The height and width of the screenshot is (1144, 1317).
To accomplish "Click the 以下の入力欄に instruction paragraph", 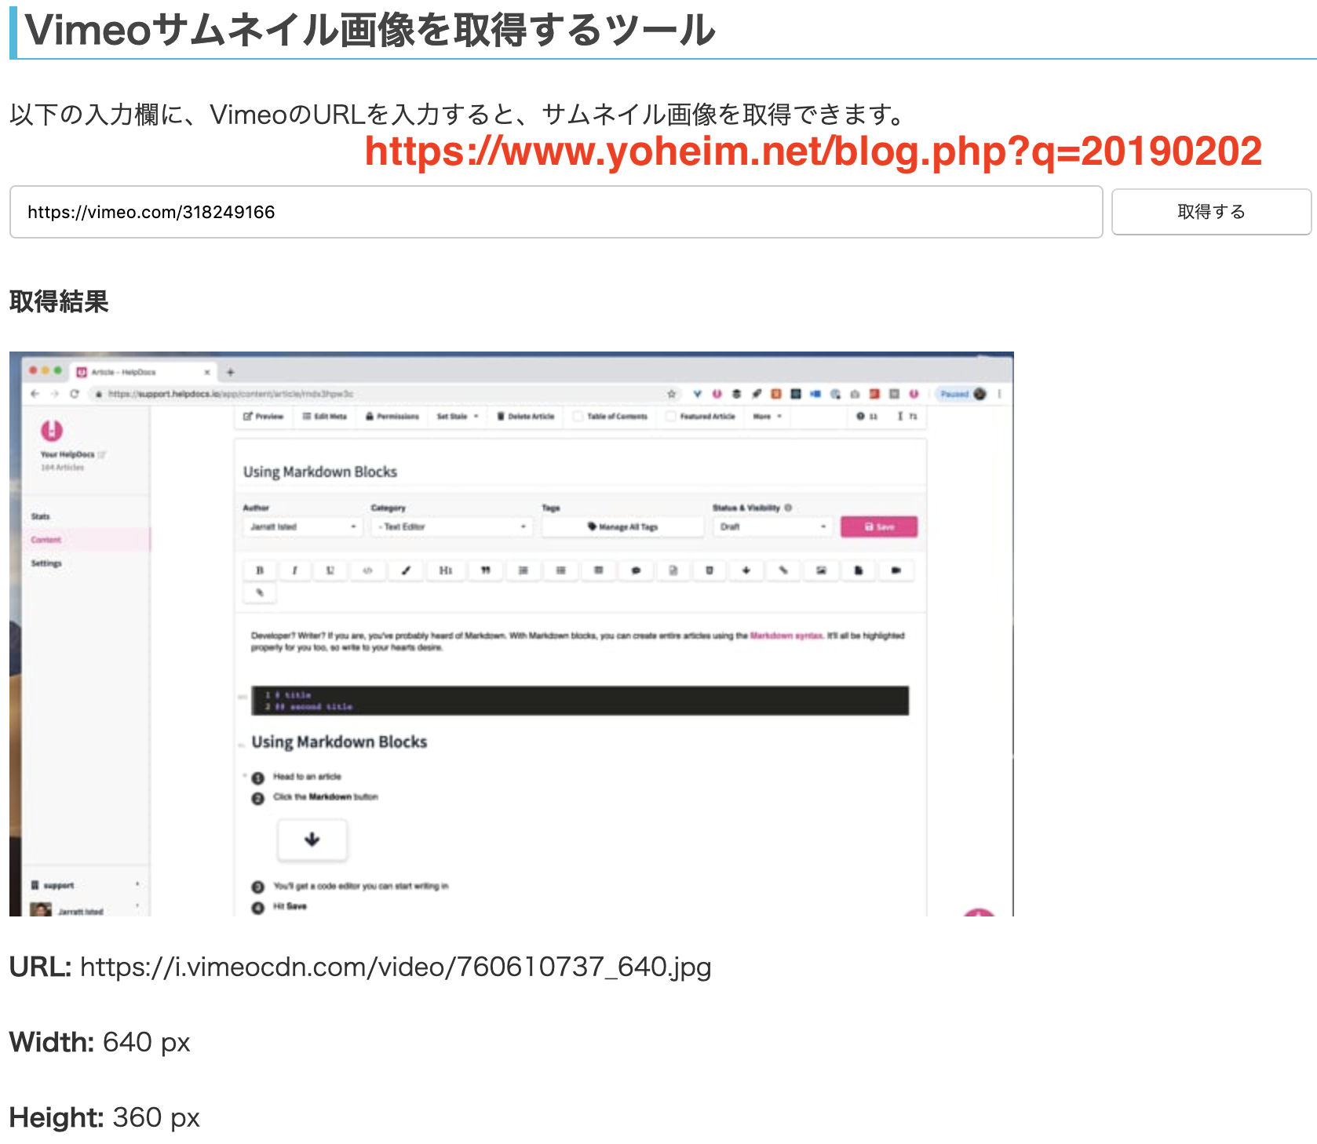I will pyautogui.click(x=457, y=115).
